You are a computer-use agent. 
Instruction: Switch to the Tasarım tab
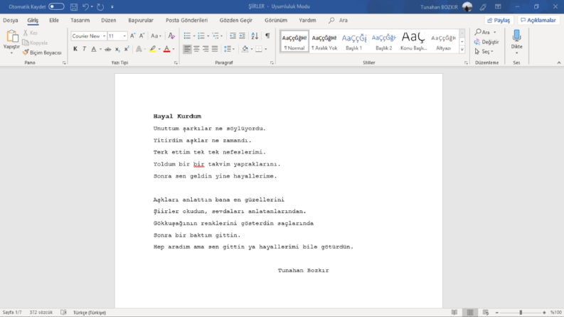pos(80,20)
